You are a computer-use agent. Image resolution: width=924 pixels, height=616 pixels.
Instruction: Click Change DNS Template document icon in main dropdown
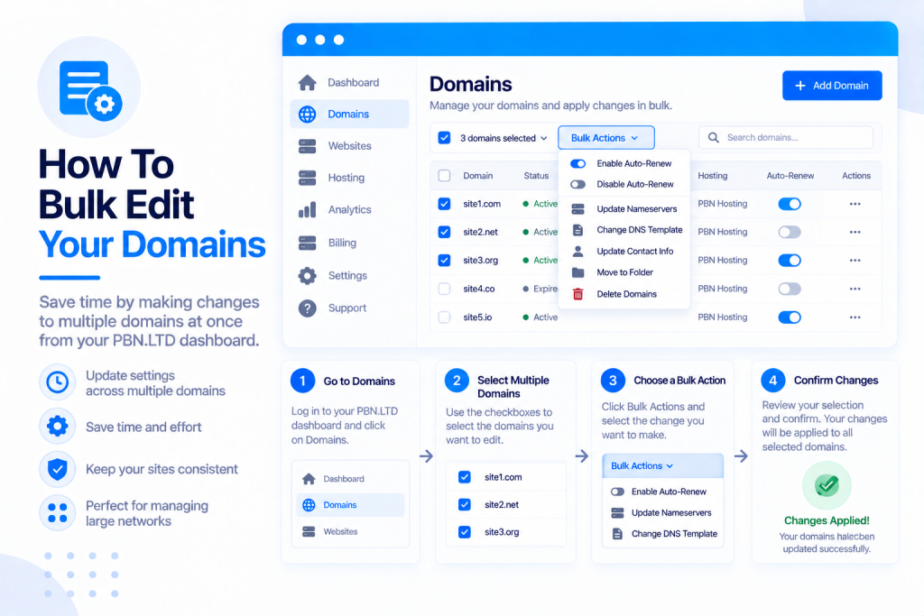point(578,230)
